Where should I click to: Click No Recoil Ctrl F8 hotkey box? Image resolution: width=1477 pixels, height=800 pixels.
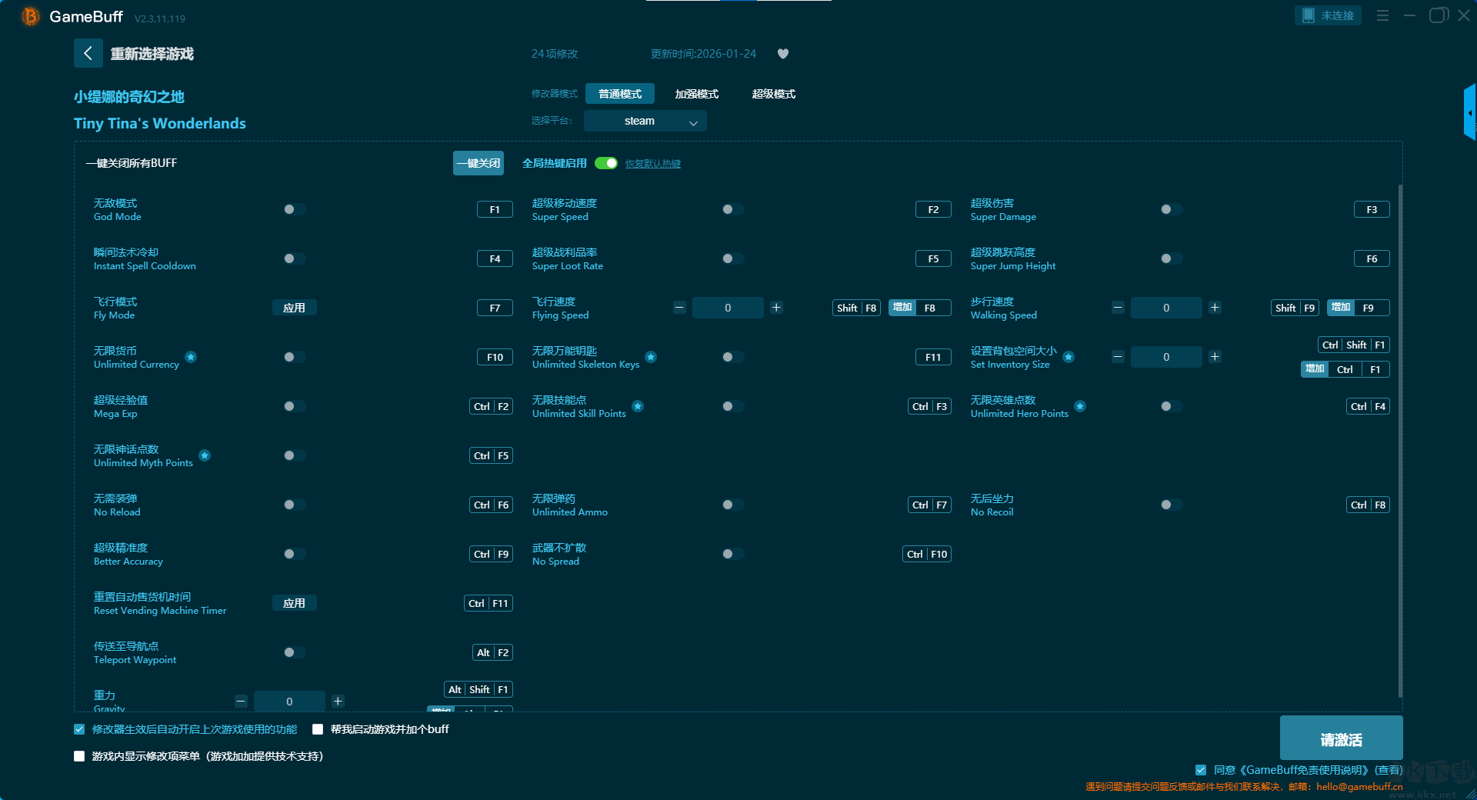click(x=1369, y=505)
